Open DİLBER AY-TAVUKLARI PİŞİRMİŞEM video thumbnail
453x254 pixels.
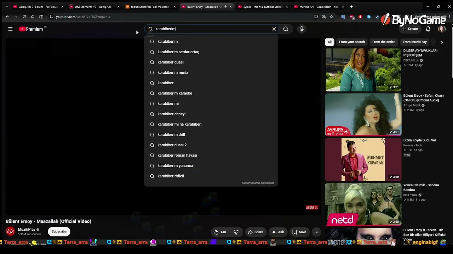click(363, 70)
